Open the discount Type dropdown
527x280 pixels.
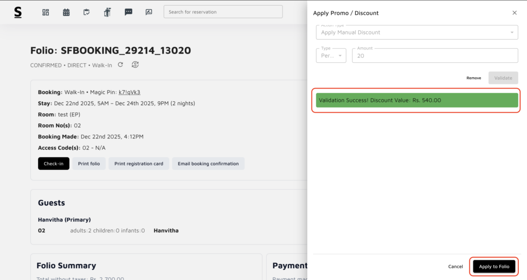click(x=331, y=56)
